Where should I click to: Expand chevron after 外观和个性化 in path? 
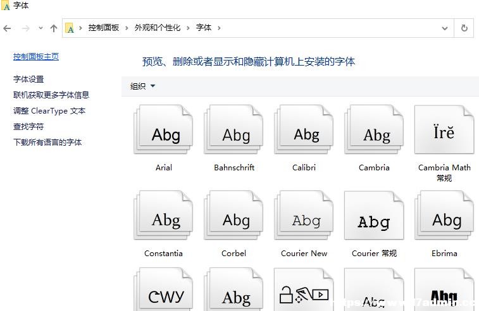(188, 28)
